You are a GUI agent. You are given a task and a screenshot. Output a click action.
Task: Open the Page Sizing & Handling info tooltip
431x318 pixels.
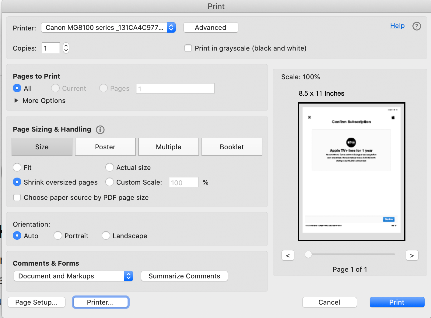[100, 130]
